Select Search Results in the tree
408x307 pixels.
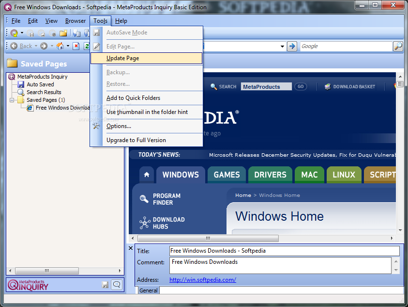tap(44, 92)
